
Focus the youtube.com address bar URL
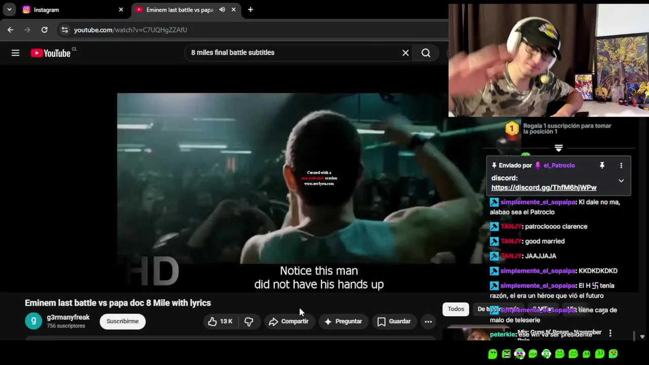tap(130, 30)
